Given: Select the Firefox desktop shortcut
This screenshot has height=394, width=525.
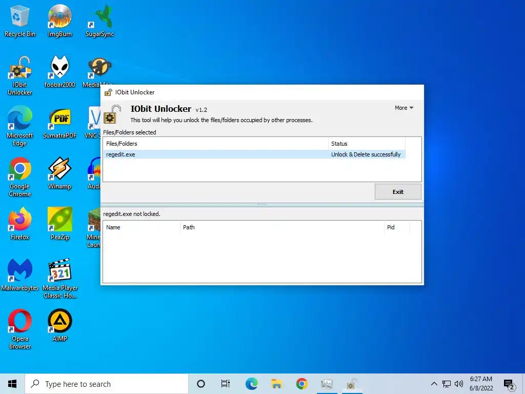Looking at the screenshot, I should tap(20, 224).
